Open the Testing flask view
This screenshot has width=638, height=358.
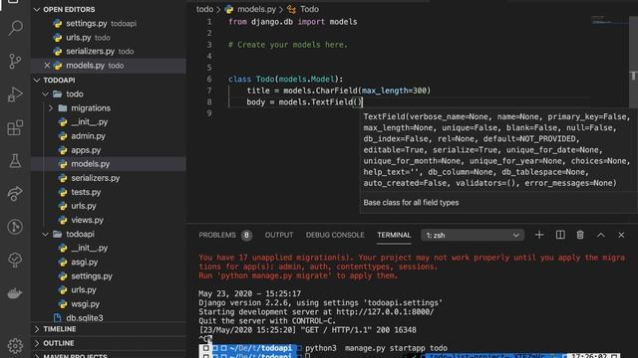click(15, 161)
